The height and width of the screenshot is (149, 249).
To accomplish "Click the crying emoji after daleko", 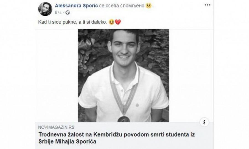I will coord(112,22).
